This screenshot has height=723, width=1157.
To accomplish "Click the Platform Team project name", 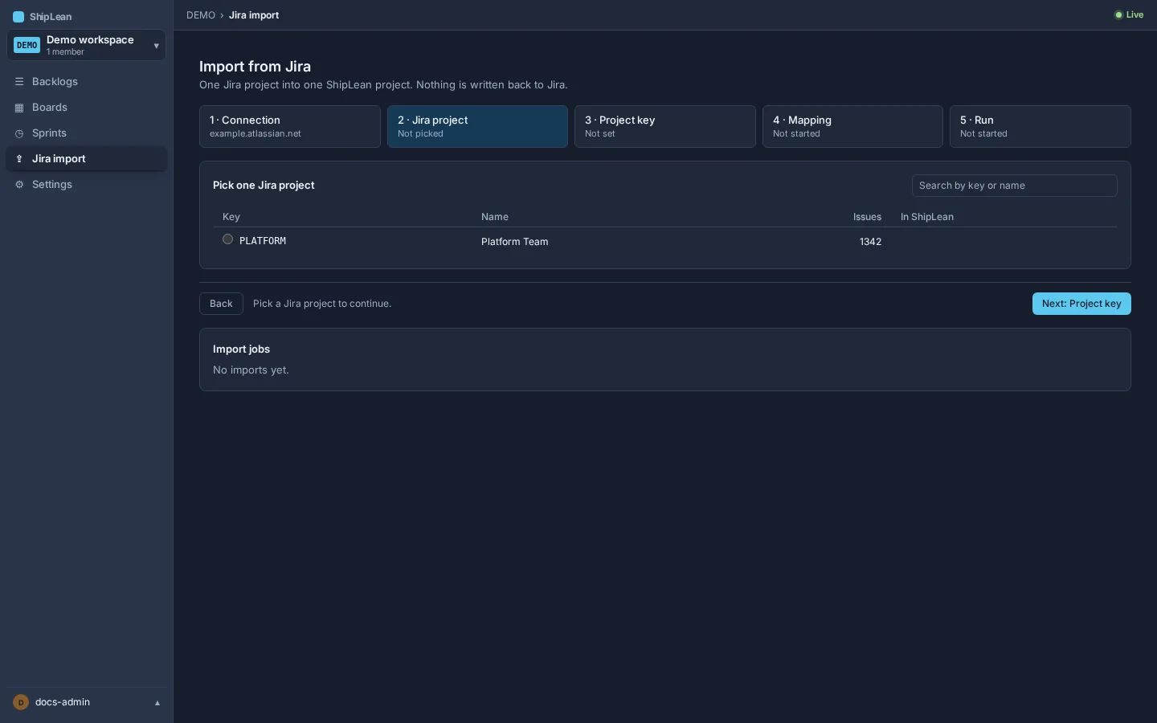I will (515, 242).
